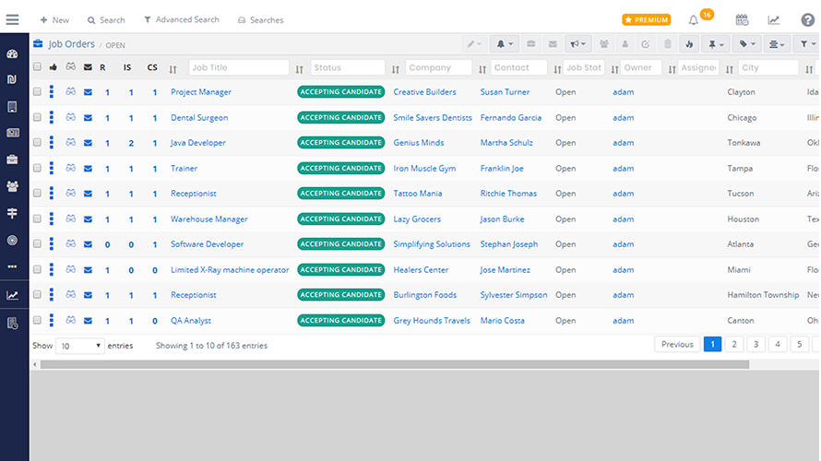Tick the select-all checkbox in the table header
This screenshot has width=821, height=461.
37,67
